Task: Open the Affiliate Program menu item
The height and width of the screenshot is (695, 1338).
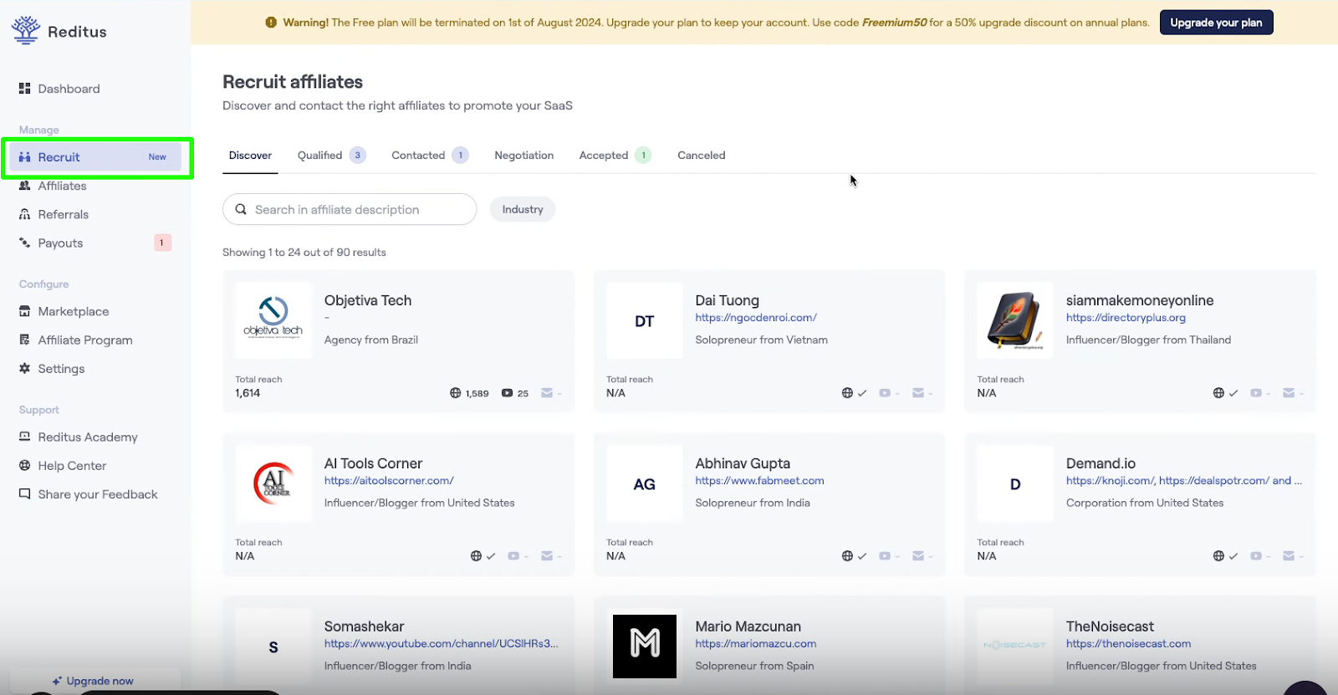Action: click(x=96, y=340)
